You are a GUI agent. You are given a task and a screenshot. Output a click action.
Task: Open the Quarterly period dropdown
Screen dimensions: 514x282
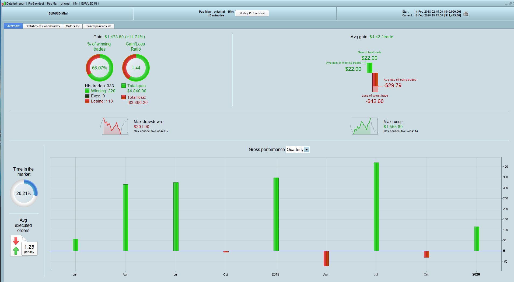tap(298, 150)
